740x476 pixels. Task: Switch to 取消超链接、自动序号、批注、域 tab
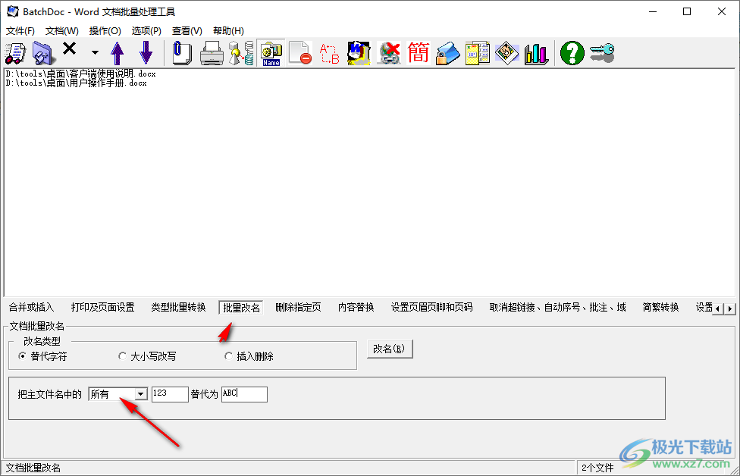point(558,308)
